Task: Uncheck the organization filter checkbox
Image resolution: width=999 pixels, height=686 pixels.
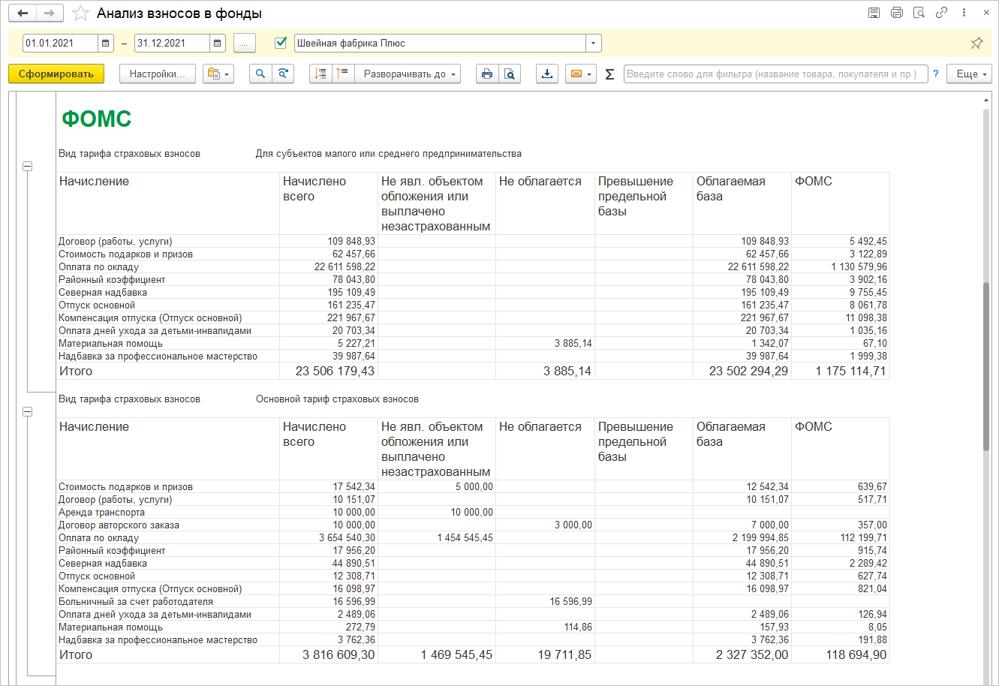Action: (x=281, y=43)
